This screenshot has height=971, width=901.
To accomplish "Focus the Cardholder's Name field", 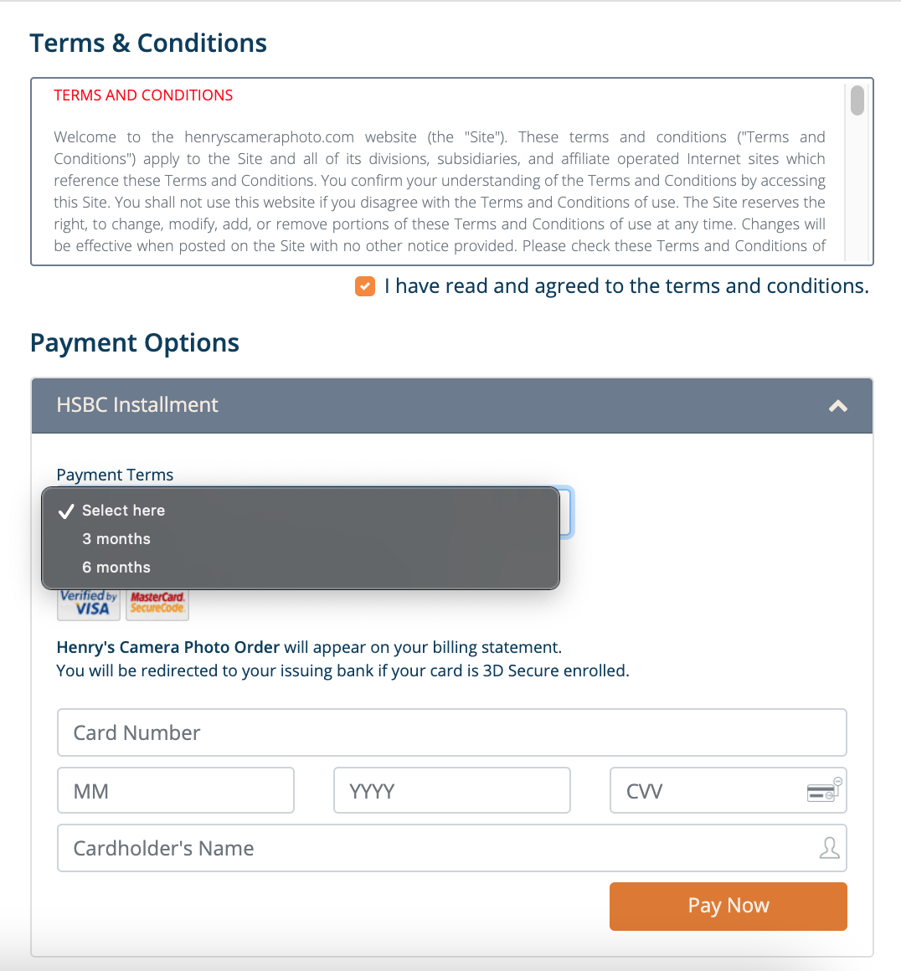I will click(451, 848).
